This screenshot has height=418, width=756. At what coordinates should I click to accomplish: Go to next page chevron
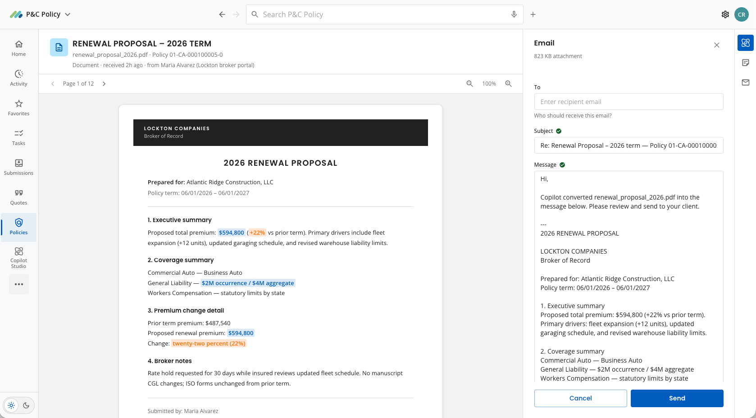(x=104, y=84)
